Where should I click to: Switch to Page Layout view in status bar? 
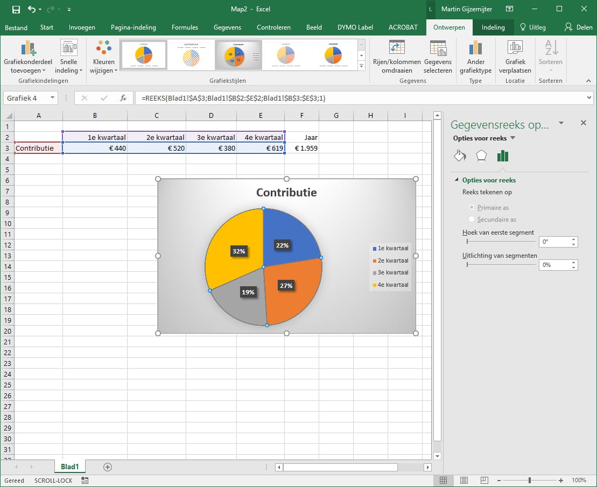[463, 480]
